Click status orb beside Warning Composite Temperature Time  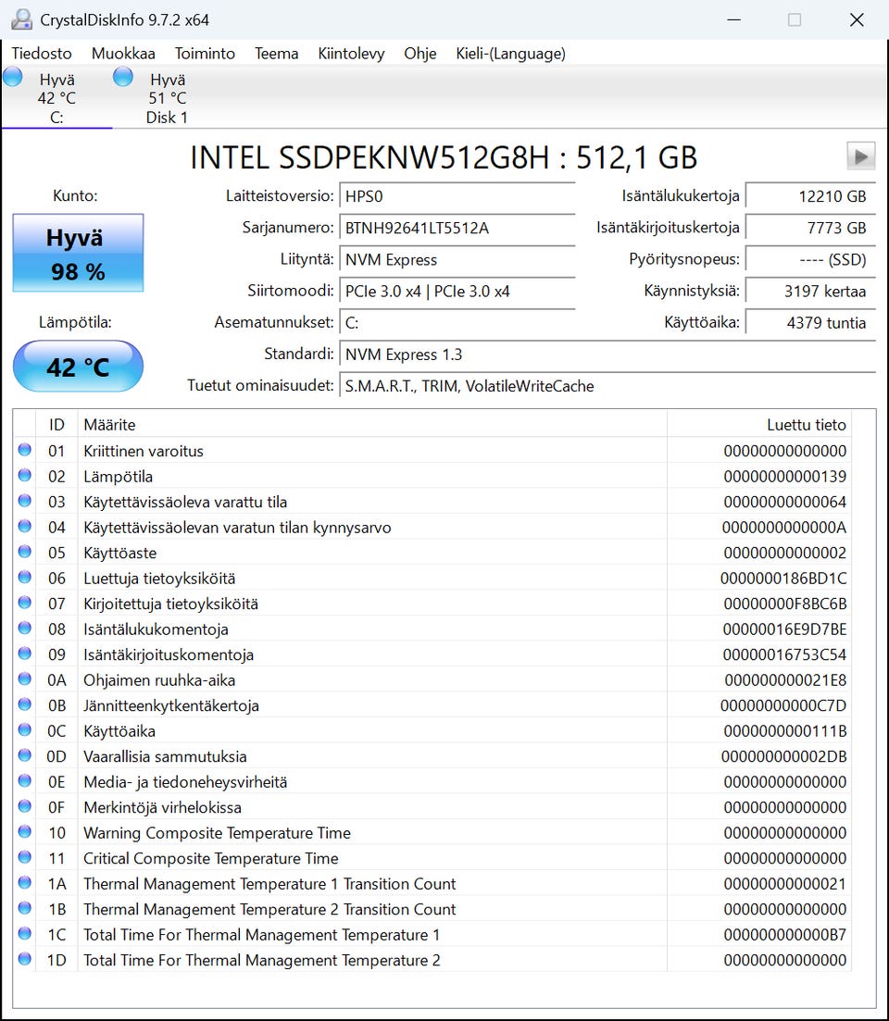pyautogui.click(x=24, y=832)
